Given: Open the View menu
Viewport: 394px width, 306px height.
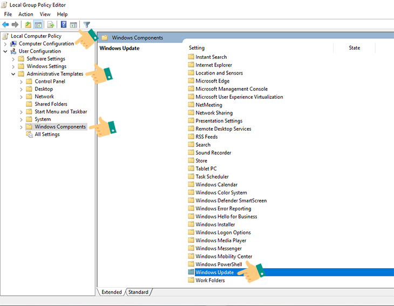Looking at the screenshot, I should click(45, 14).
